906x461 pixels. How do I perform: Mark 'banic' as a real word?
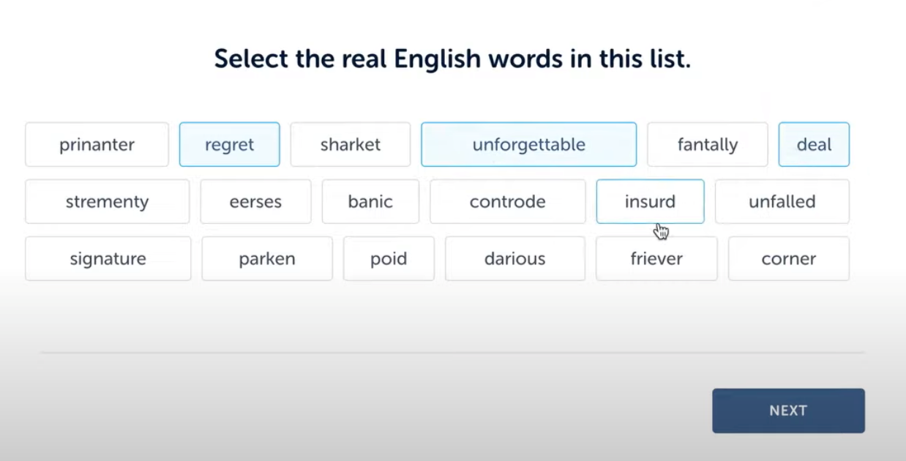[370, 201]
